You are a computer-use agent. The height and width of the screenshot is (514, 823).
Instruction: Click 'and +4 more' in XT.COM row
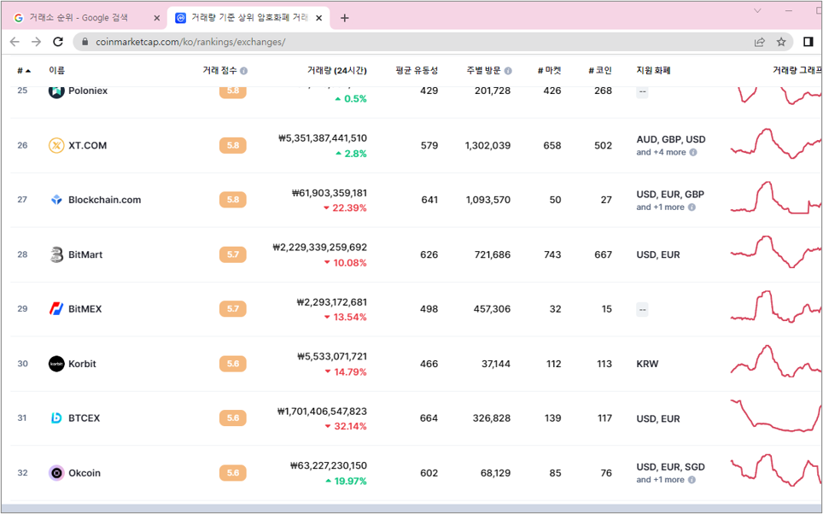[661, 152]
